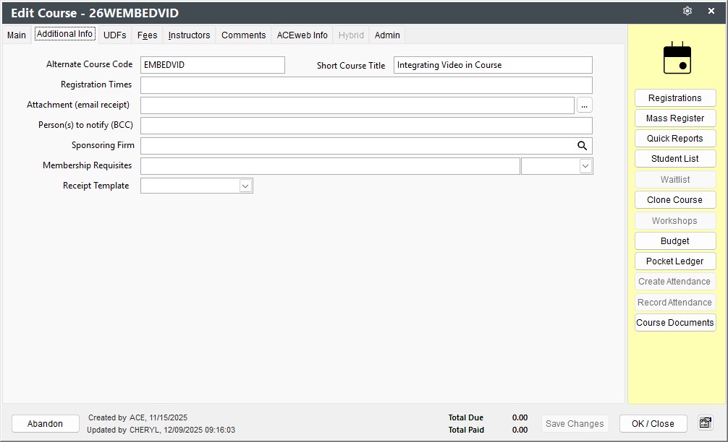Select the ACEweb Info tab
Screen dimensions: 728x442
(x=302, y=35)
